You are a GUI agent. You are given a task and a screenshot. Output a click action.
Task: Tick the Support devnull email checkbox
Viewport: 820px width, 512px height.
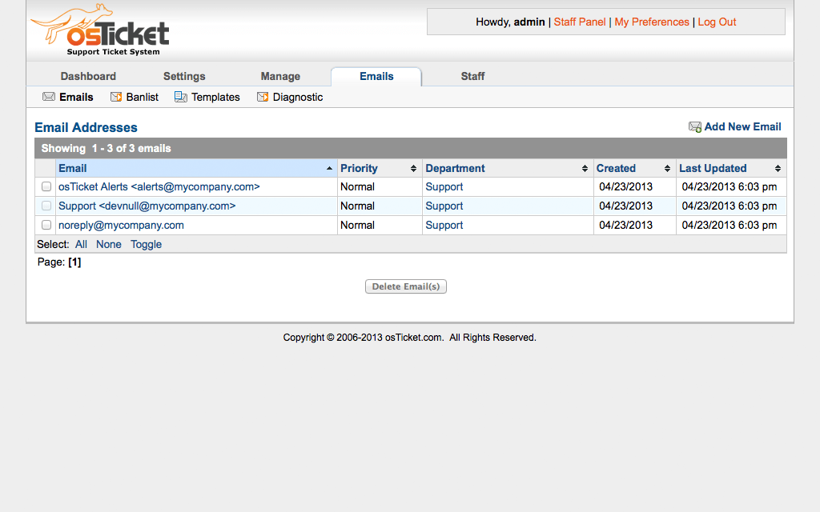point(46,206)
